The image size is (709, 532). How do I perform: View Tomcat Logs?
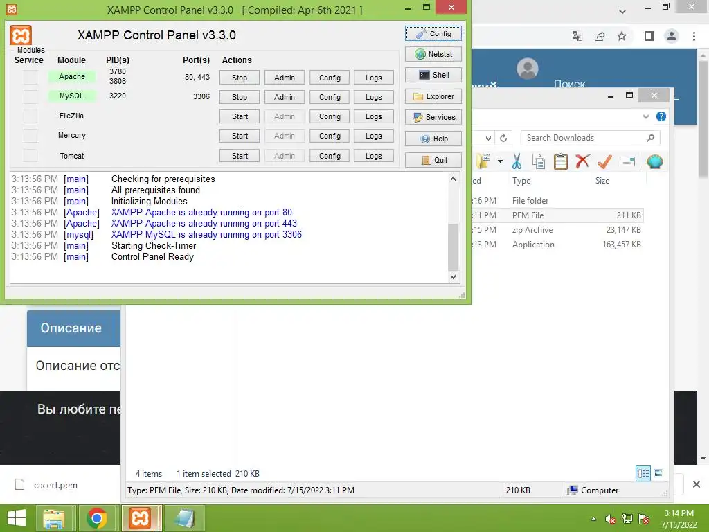(374, 156)
